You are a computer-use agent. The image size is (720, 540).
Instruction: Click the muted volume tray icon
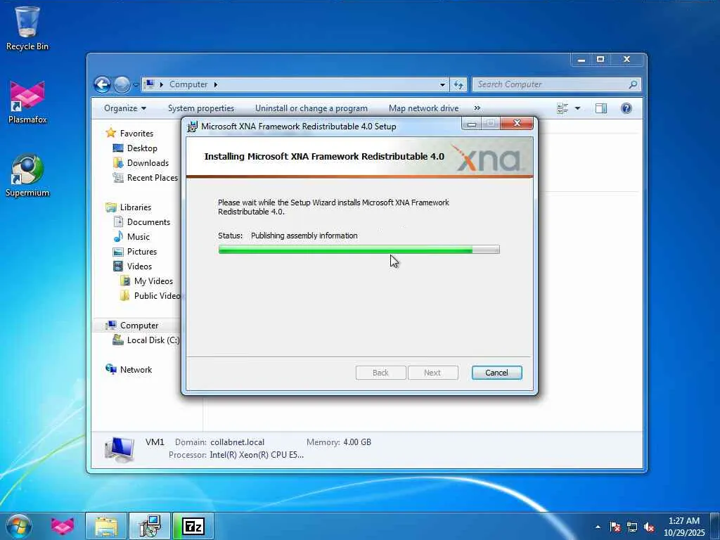pos(649,527)
